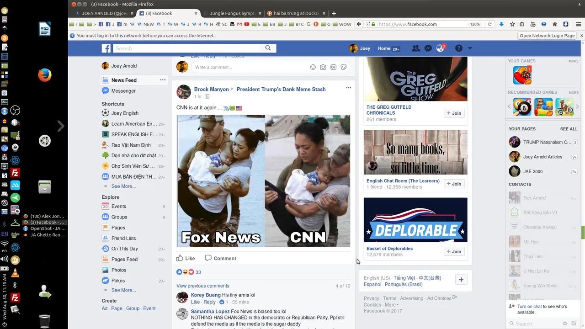Like Korey Bueng's comment
The height and width of the screenshot is (329, 585).
(x=195, y=302)
